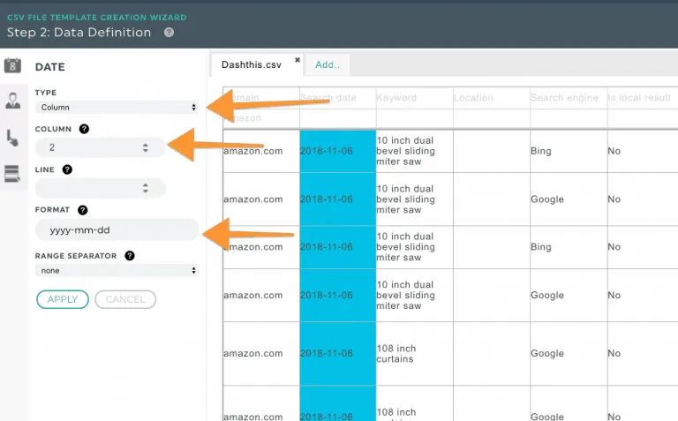This screenshot has width=678, height=421.
Task: Open the user profile sidebar icon
Action: point(12,101)
